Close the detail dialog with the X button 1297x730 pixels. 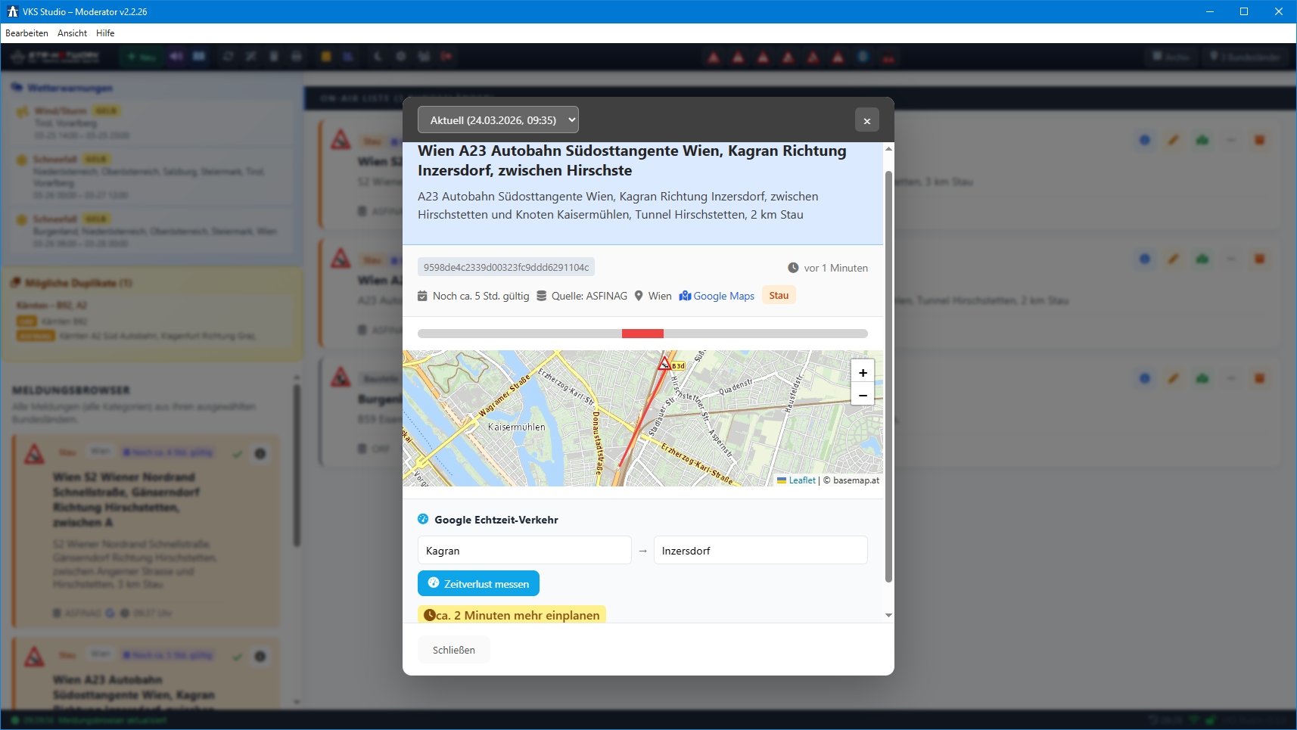[x=866, y=120]
